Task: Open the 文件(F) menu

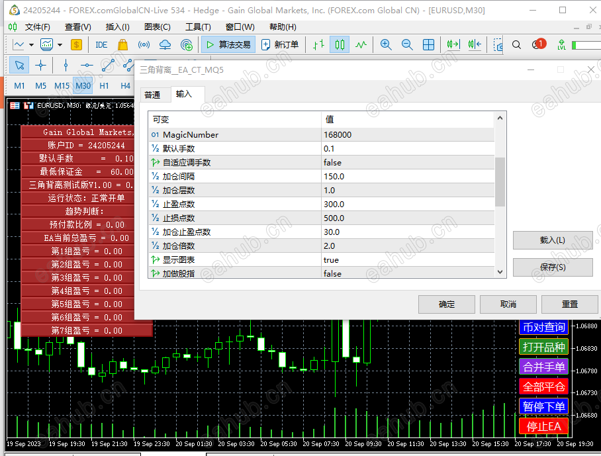Action: click(x=38, y=27)
